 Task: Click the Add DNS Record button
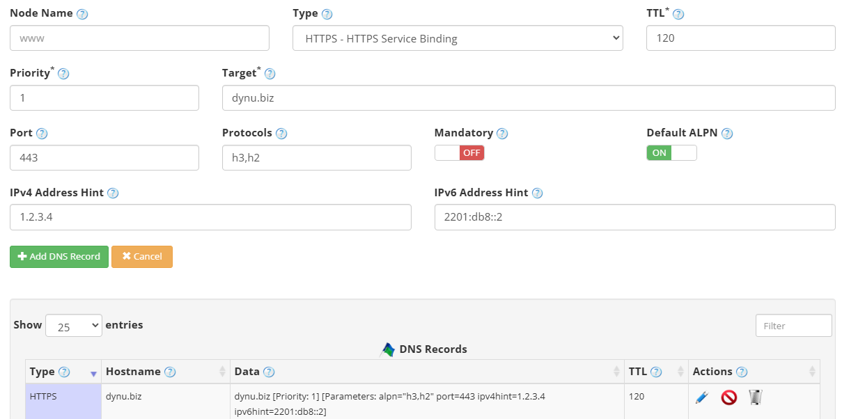pyautogui.click(x=59, y=256)
